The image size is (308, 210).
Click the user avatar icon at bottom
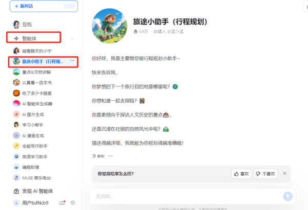[x=16, y=203]
